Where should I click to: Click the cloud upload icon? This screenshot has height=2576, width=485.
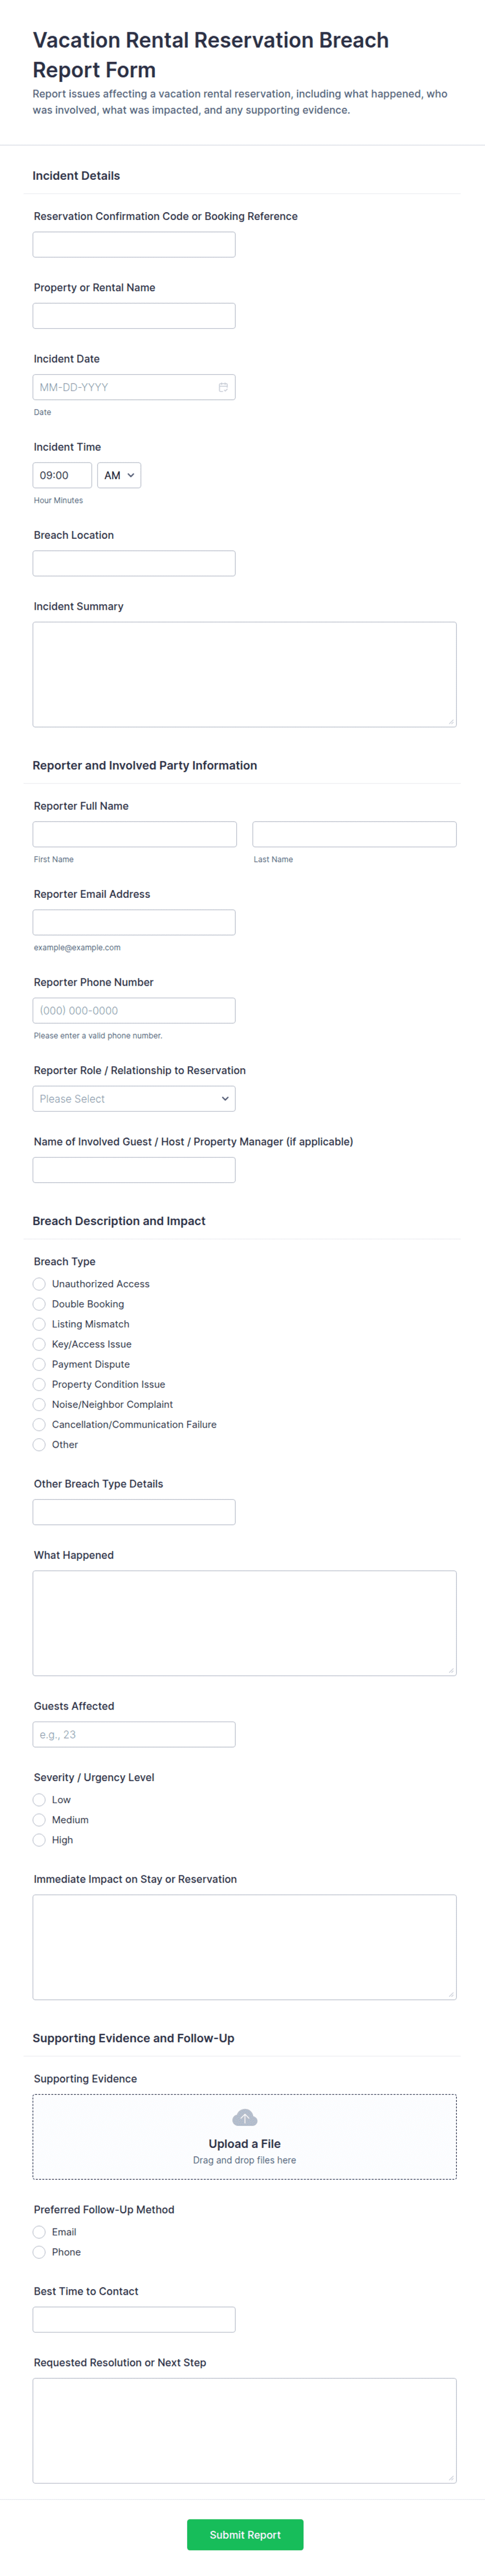tap(245, 2118)
